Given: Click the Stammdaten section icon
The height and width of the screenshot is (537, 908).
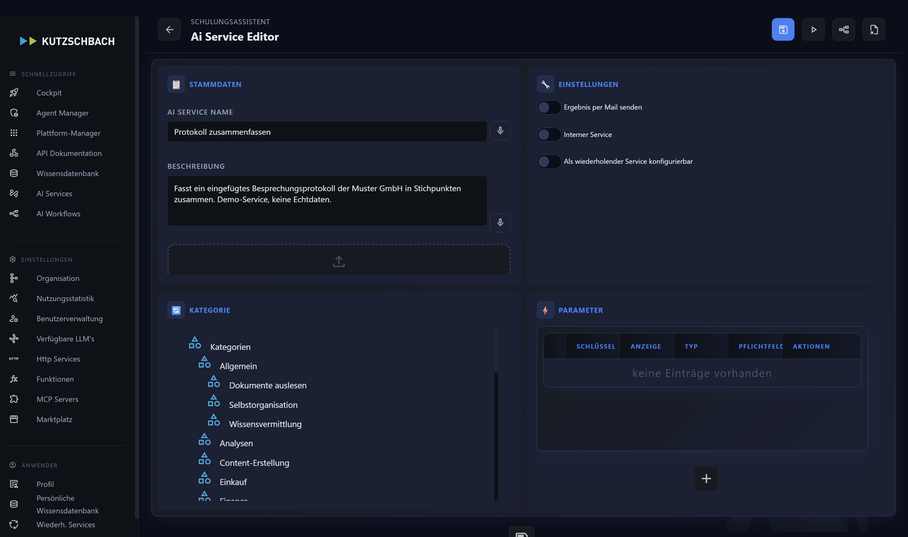Looking at the screenshot, I should 176,84.
